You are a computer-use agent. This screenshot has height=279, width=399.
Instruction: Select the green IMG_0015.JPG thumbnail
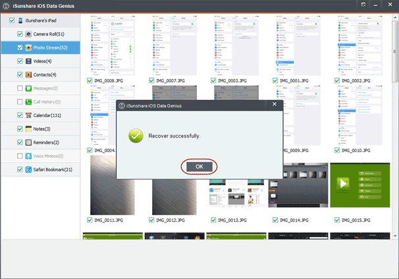coord(359,185)
